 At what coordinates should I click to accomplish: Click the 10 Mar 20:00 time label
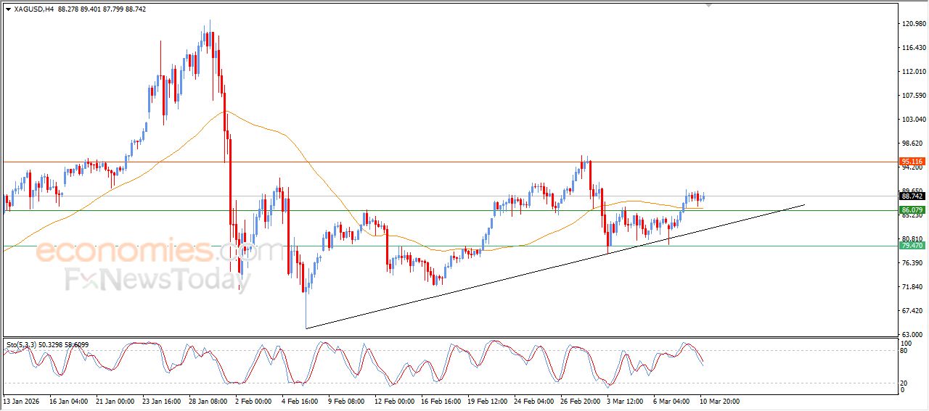[719, 401]
